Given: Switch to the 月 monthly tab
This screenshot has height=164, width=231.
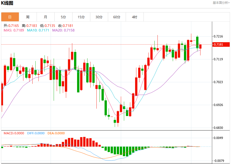Looking at the screenshot, I should (x=46, y=17).
